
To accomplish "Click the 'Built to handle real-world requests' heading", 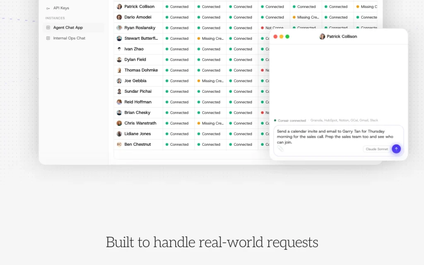I will click(212, 242).
